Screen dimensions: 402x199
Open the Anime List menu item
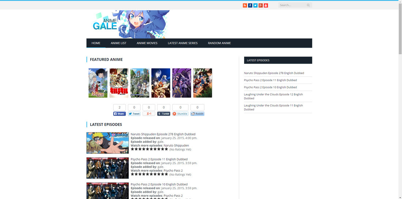pyautogui.click(x=118, y=43)
